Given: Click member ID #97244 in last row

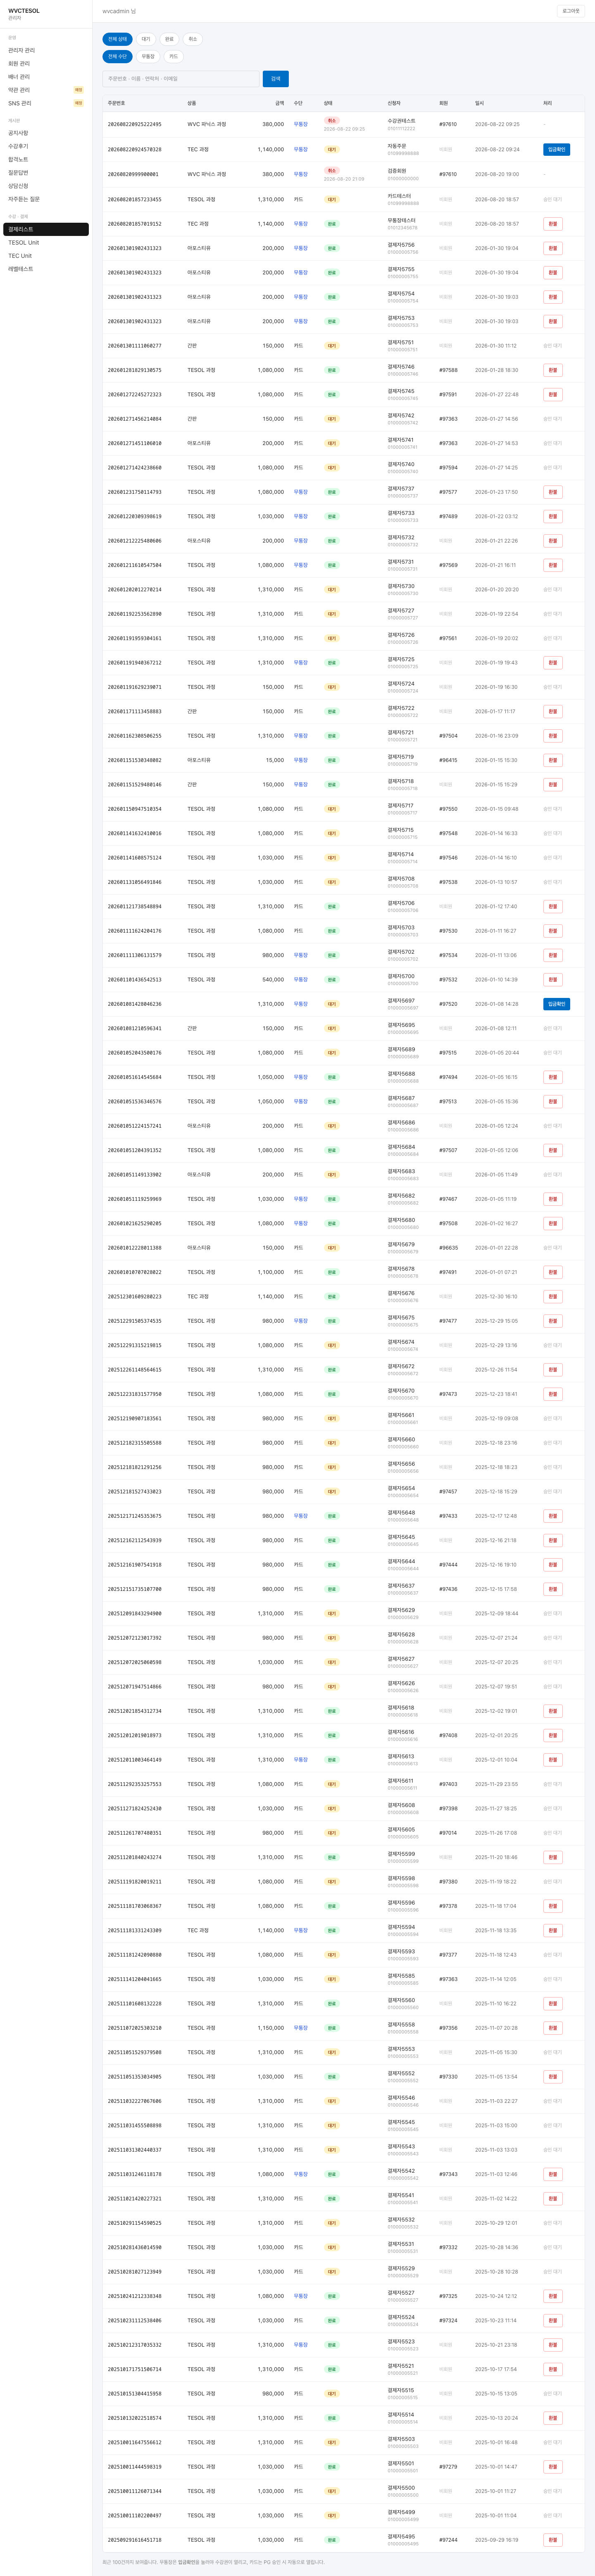Looking at the screenshot, I should [448, 2540].
